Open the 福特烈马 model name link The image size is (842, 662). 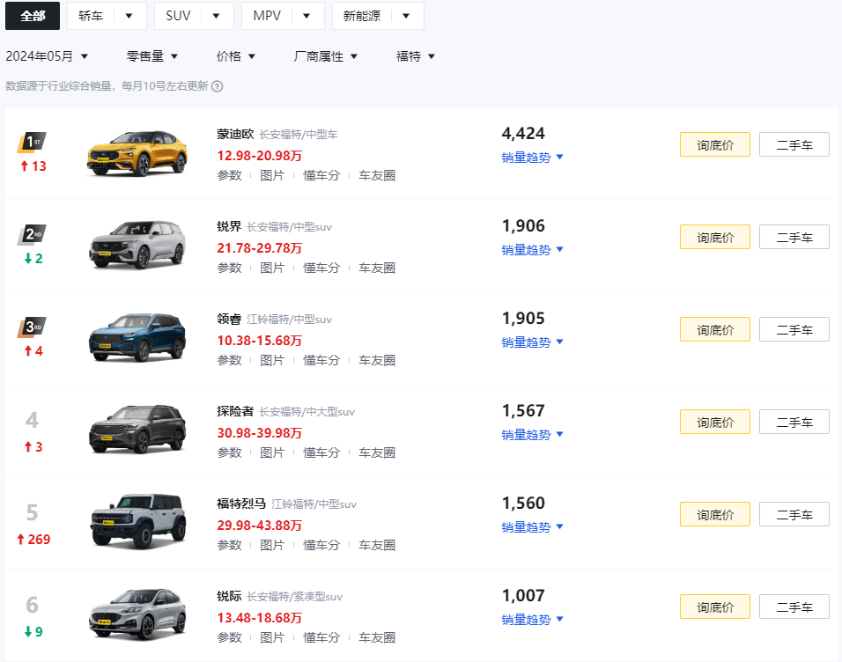coord(241,504)
